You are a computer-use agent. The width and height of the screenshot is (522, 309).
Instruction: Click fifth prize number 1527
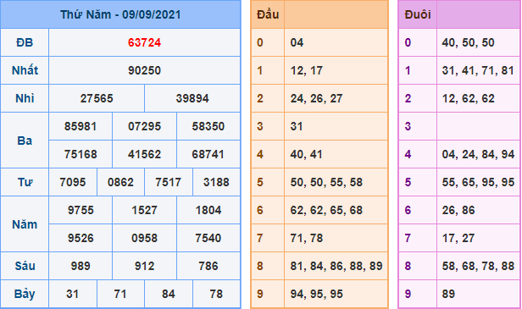[144, 210]
